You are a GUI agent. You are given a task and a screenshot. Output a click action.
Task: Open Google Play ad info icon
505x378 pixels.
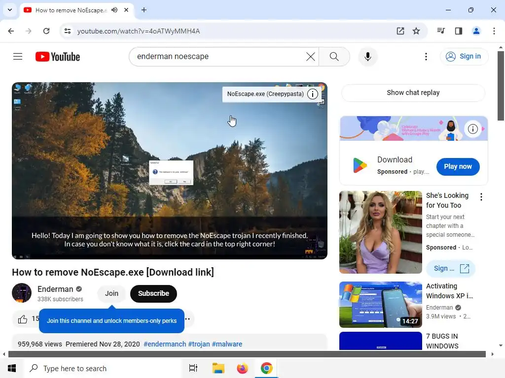[472, 129]
